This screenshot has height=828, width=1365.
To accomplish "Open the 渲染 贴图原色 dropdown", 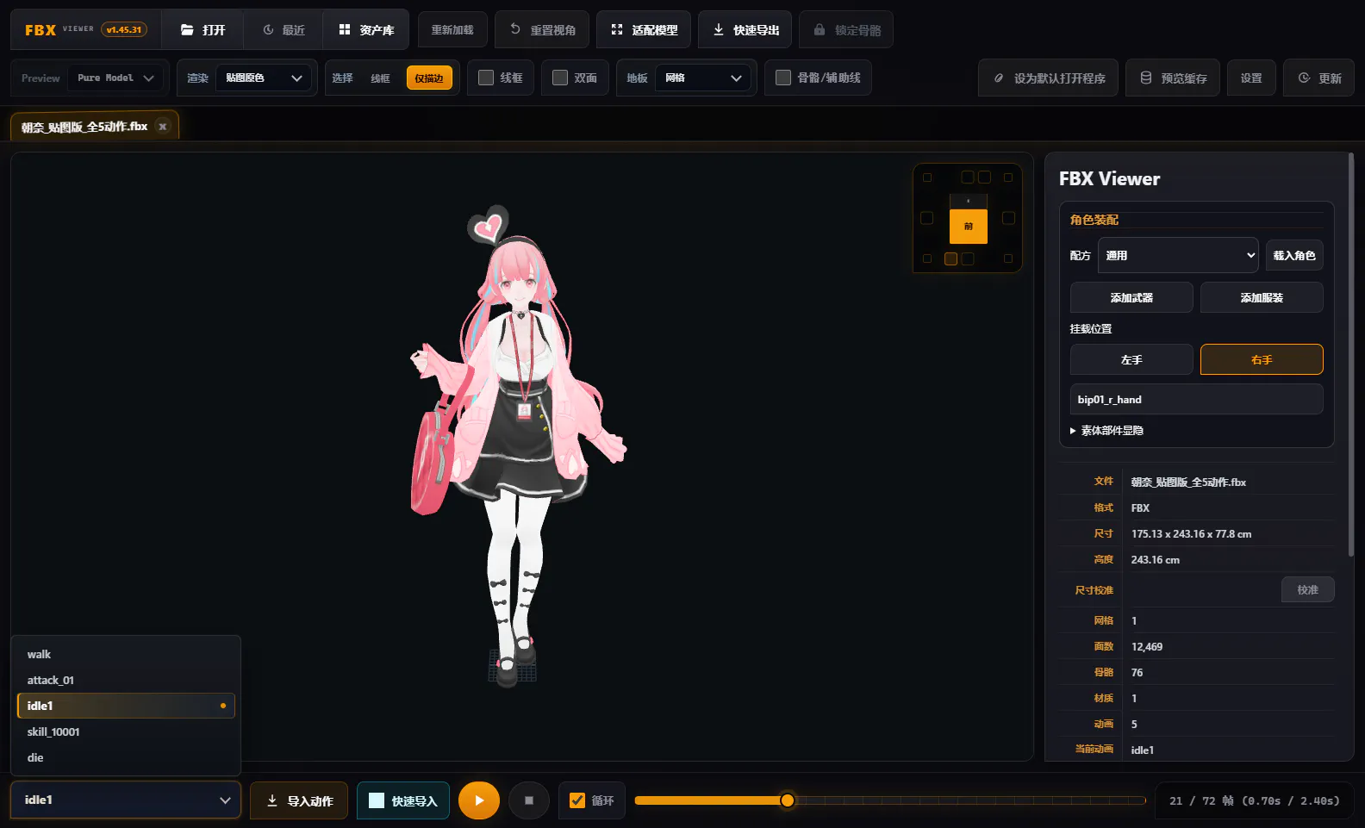I will coord(263,78).
